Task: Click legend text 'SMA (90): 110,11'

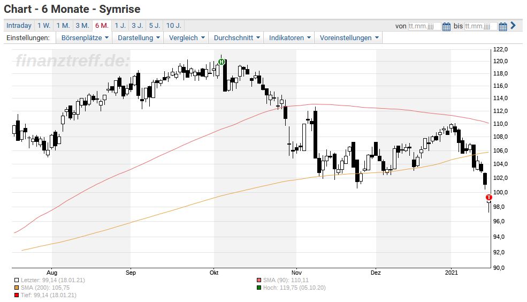Action: click(286, 280)
